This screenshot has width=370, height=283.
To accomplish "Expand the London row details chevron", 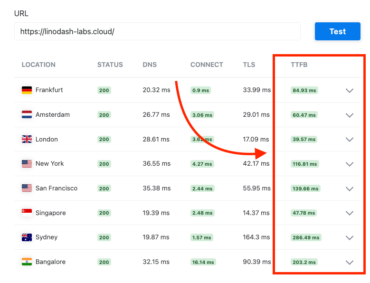I will pyautogui.click(x=350, y=140).
